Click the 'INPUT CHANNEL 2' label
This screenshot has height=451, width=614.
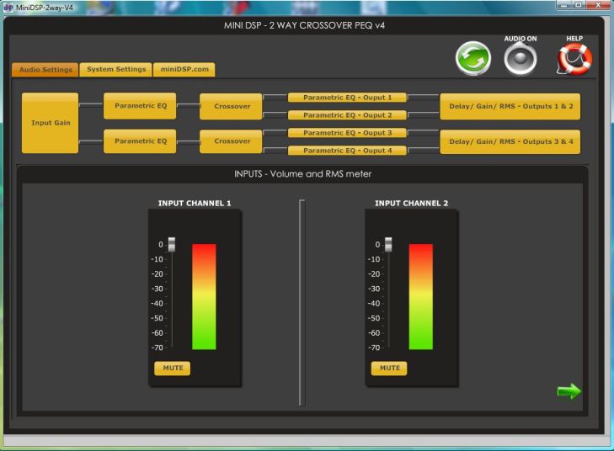[412, 204]
